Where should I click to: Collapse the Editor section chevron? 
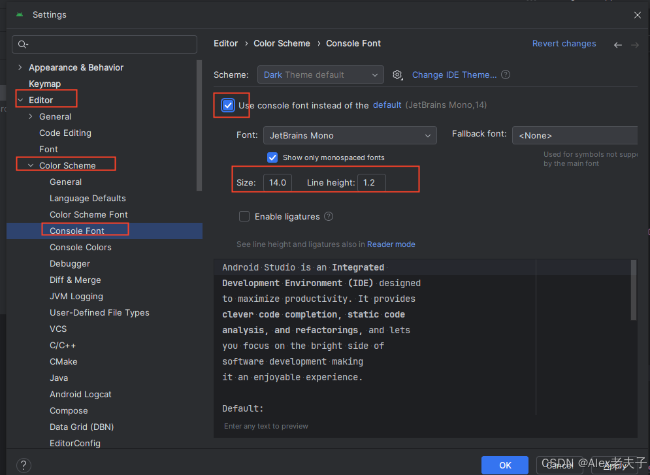point(20,100)
